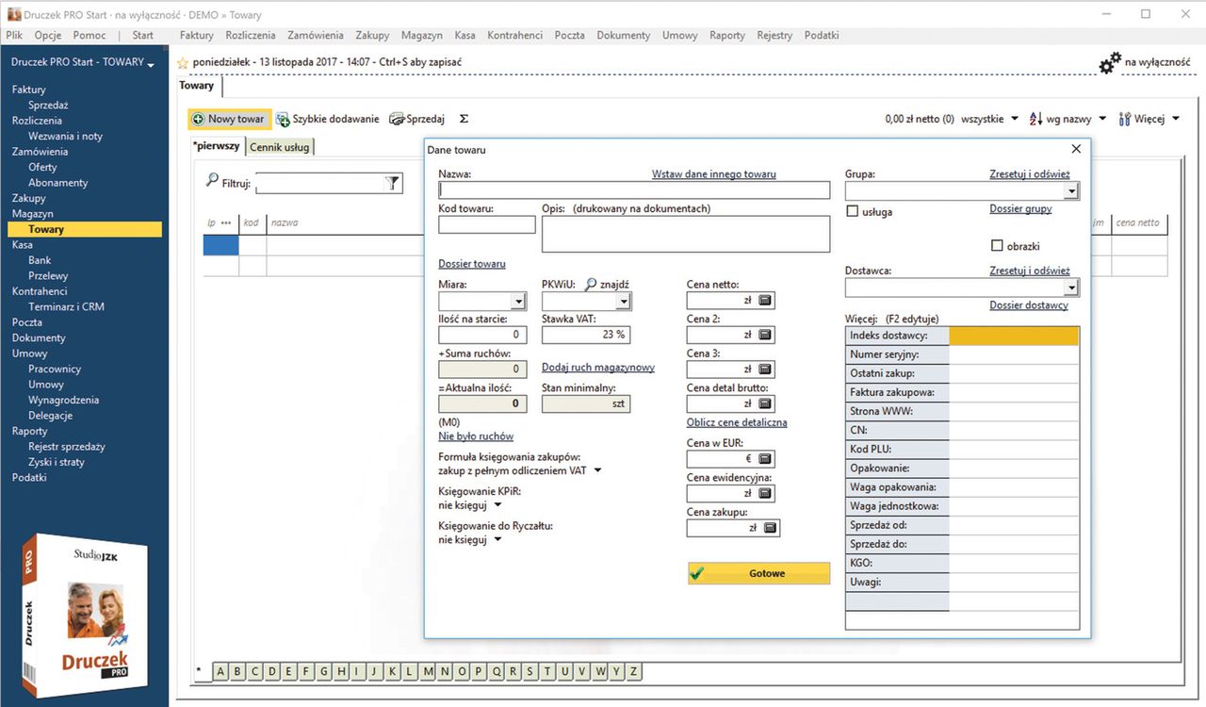Open the Dostawca dropdown
This screenshot has height=707, width=1206.
(x=1071, y=288)
